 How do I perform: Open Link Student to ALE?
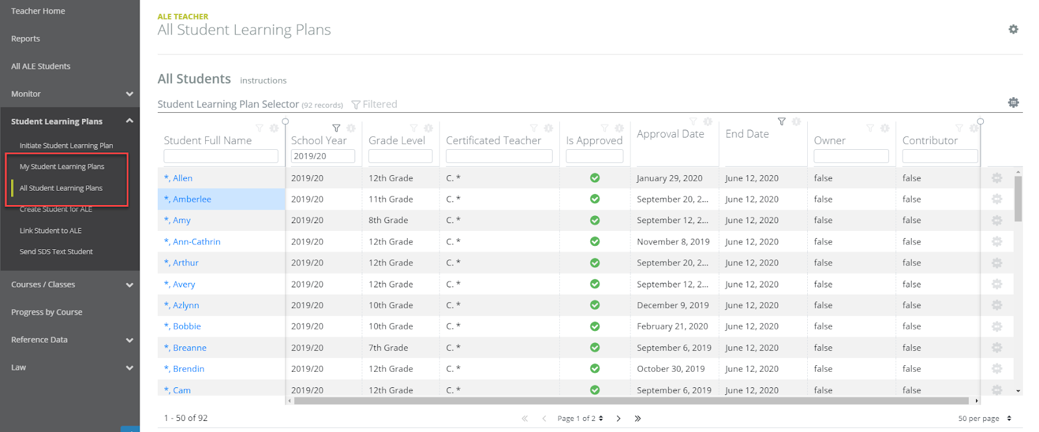(x=51, y=231)
